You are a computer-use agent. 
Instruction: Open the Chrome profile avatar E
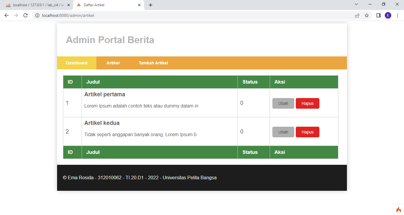(x=388, y=15)
